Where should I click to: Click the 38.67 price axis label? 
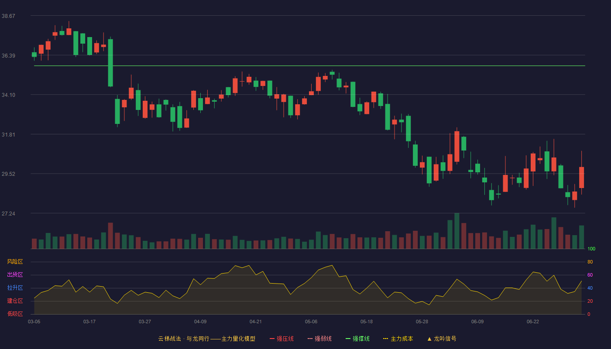click(x=8, y=16)
